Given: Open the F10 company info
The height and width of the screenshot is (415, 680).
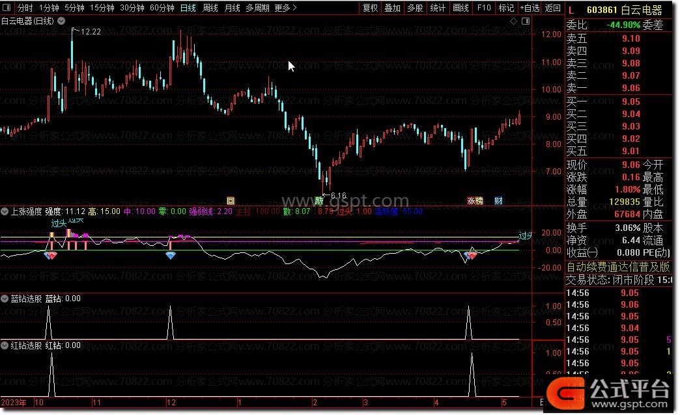Looking at the screenshot, I should click(x=484, y=8).
